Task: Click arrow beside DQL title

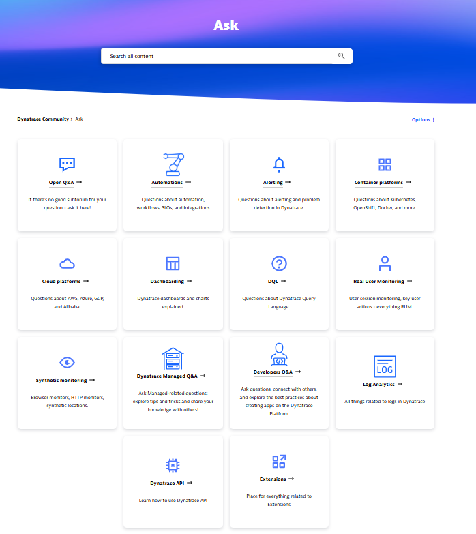Action: point(283,281)
